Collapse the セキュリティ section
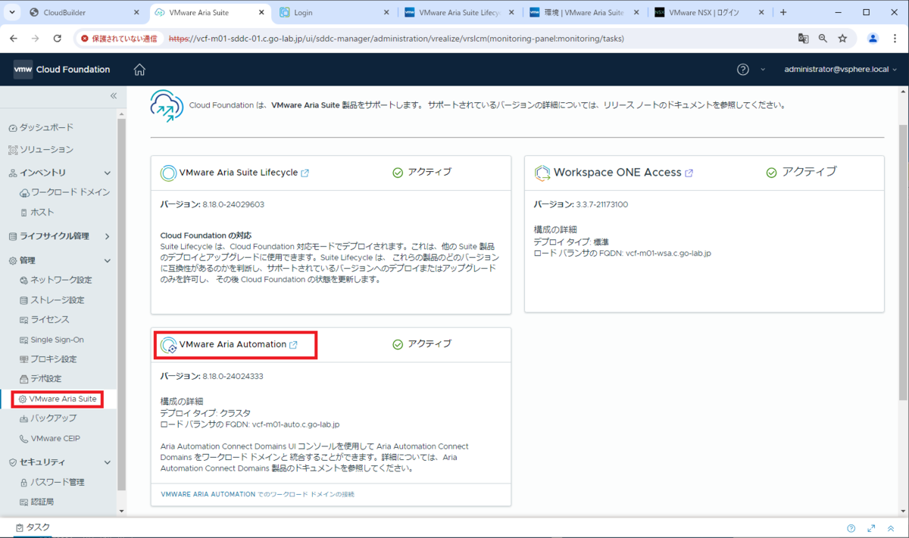The width and height of the screenshot is (909, 538). 107,462
